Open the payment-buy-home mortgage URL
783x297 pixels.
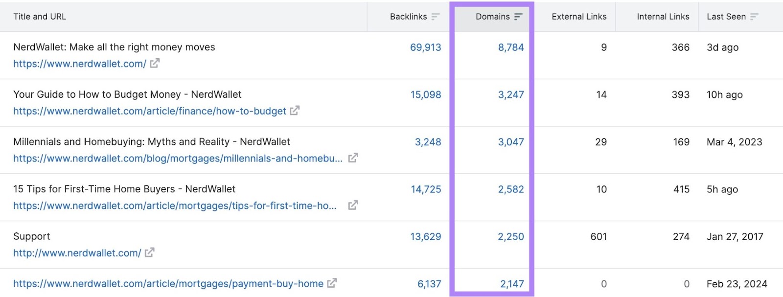(168, 284)
